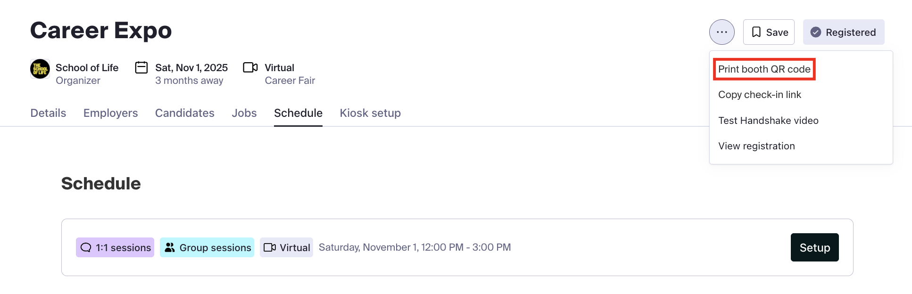Viewport: 912px width, 294px height.
Task: Click the video camera icon next to Virtual
Action: [250, 67]
